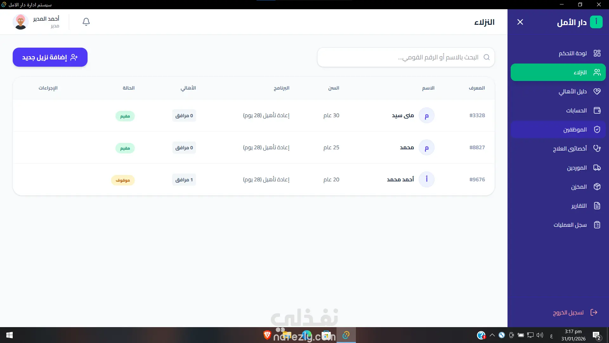The image size is (609, 343).
Task: Click the مقيم status badge for منى سيد
Action: pos(125,116)
